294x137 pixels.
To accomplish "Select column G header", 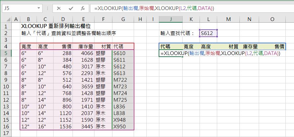I will 123,19.
